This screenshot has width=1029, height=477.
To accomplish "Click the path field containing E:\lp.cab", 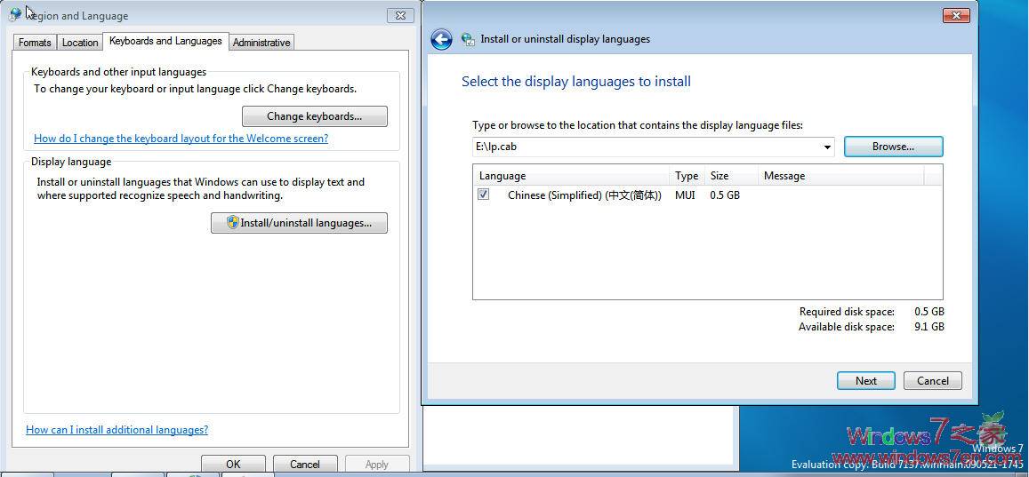I will click(645, 147).
